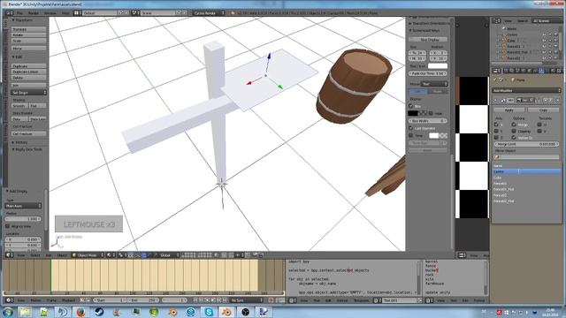Toggle the Box display checkbox
The image size is (566, 318).
410,106
